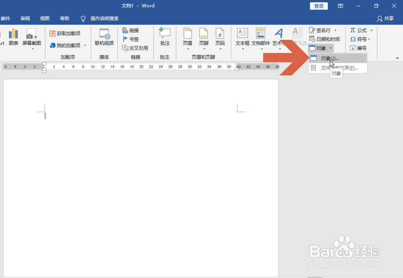Switch to the 视图 ribbon tab
The width and height of the screenshot is (403, 278).
click(45, 19)
